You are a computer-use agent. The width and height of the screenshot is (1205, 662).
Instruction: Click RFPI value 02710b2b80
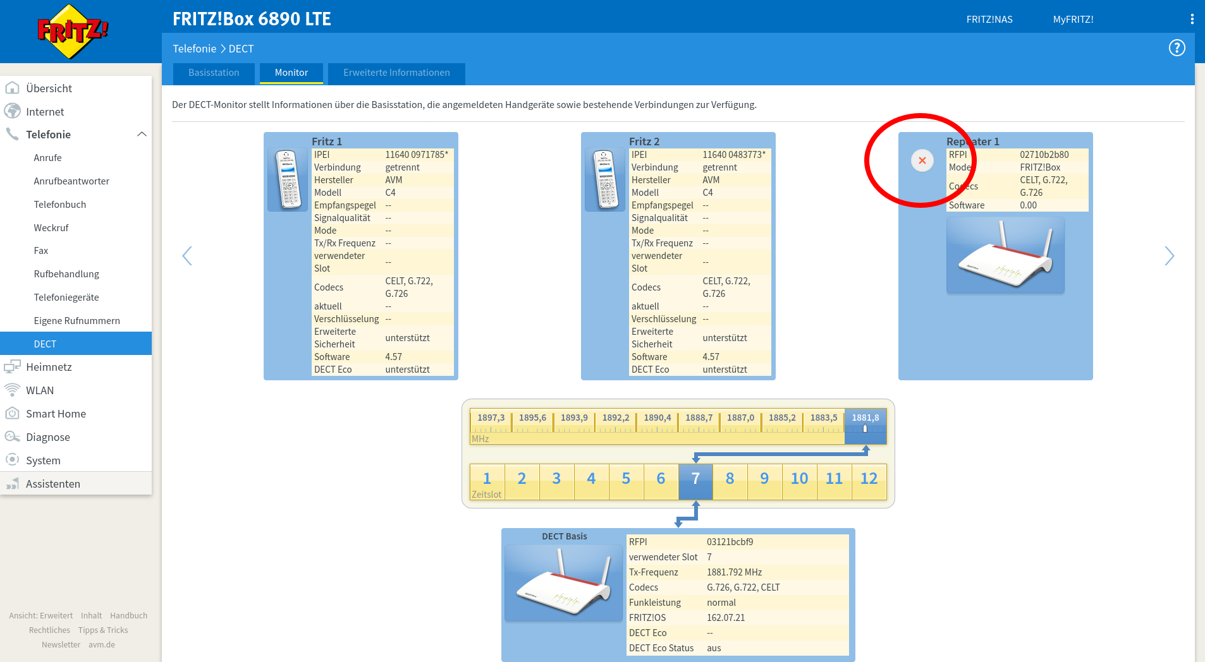(x=1044, y=155)
